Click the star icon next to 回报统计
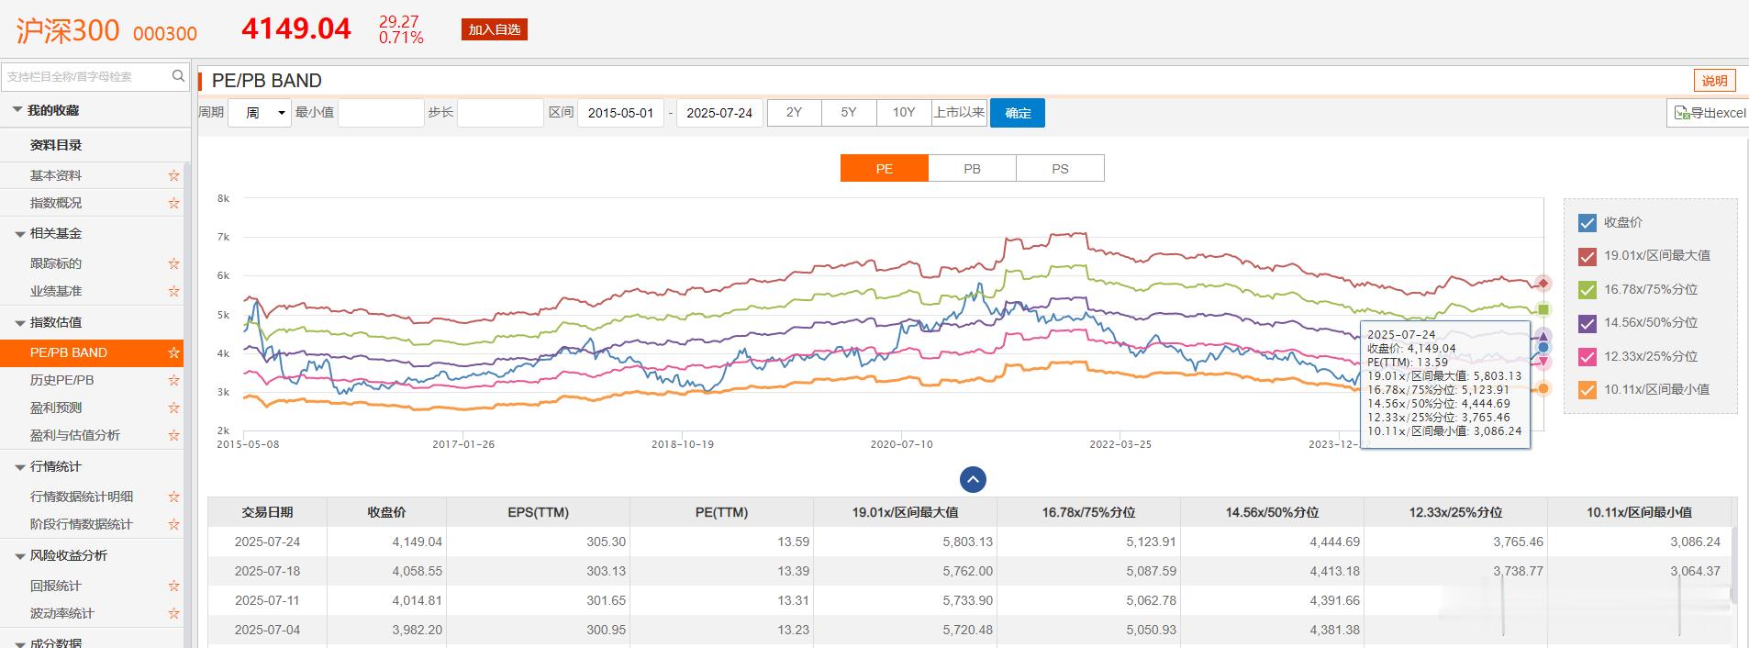 (173, 586)
